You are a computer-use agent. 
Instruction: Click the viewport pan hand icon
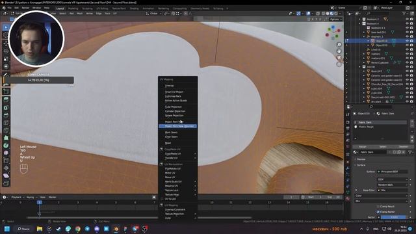click(x=339, y=51)
